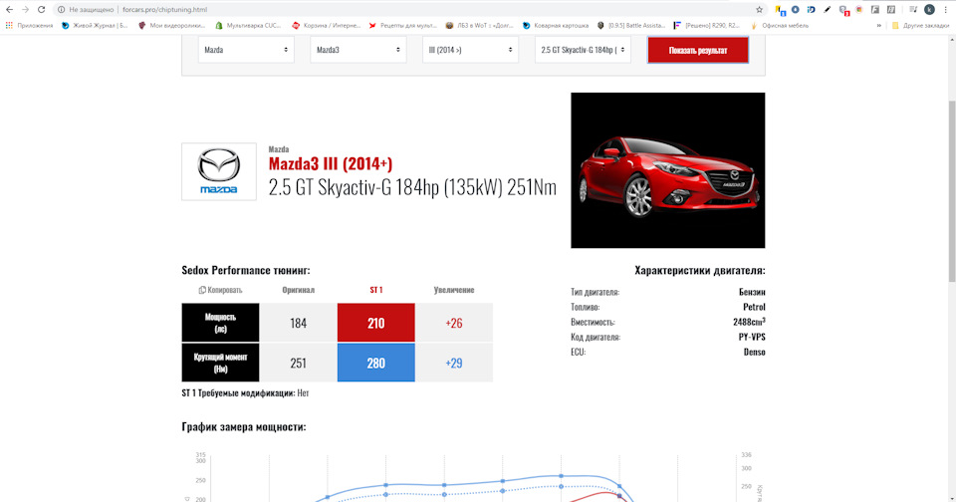
Task: Open the iD extension icon
Action: 811,9
